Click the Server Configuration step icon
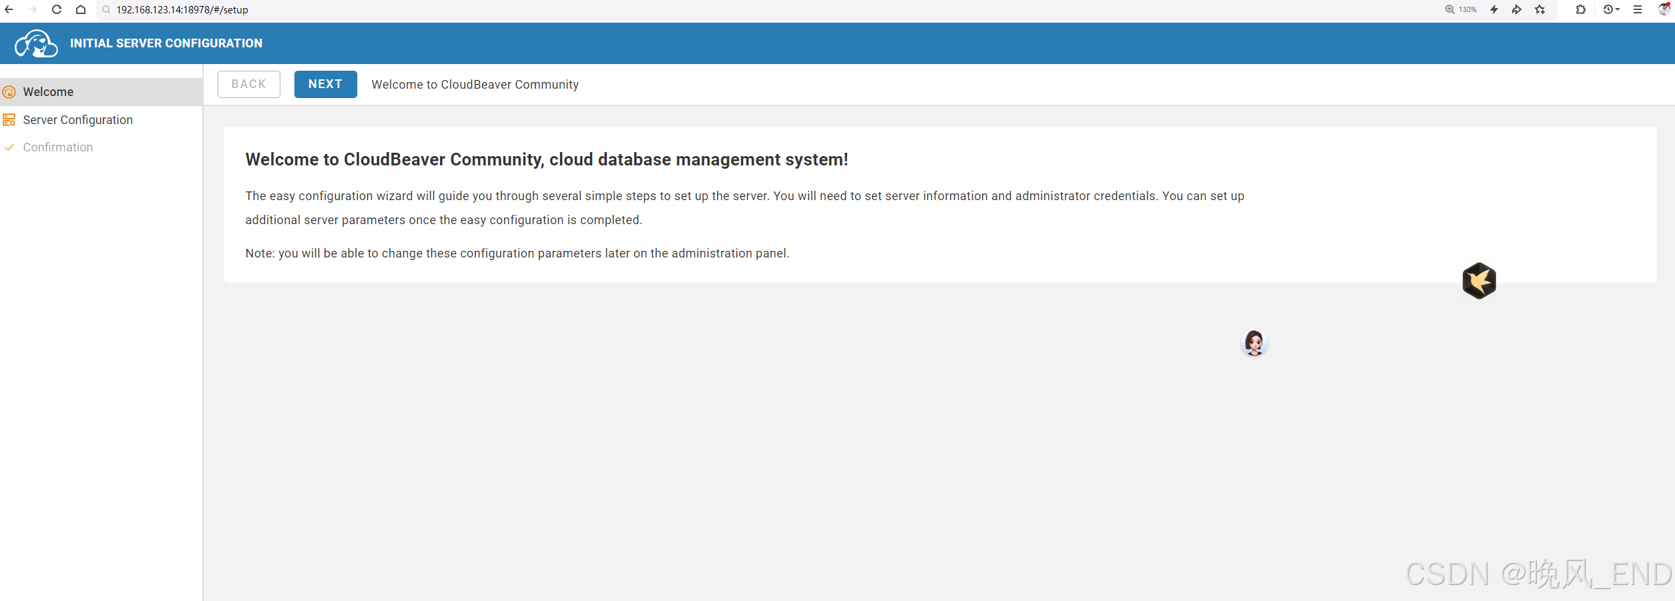The width and height of the screenshot is (1675, 601). click(x=9, y=120)
